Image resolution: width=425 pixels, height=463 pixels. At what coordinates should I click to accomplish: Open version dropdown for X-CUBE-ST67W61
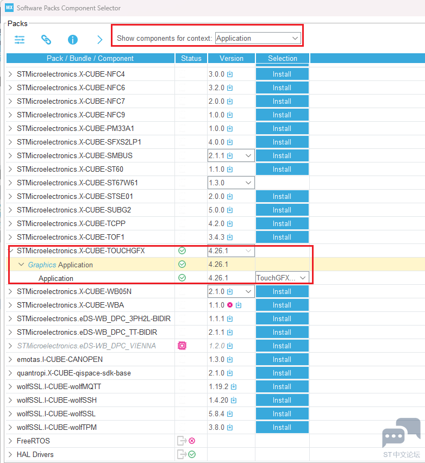pyautogui.click(x=248, y=183)
